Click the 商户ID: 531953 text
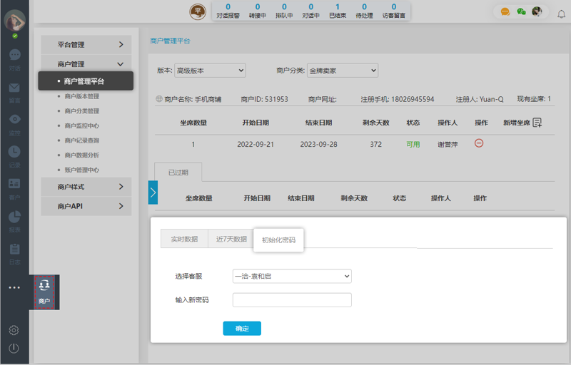 [264, 99]
